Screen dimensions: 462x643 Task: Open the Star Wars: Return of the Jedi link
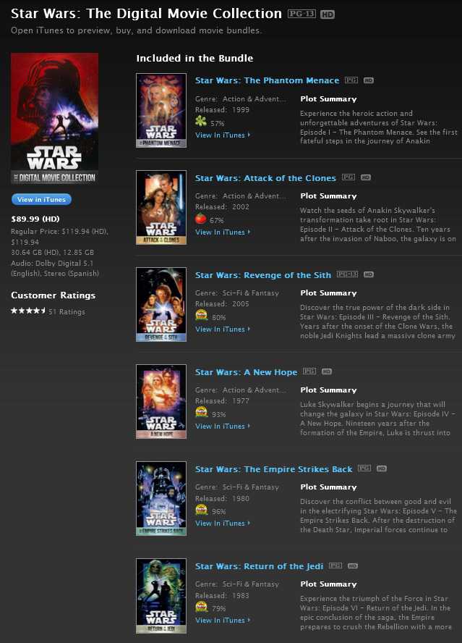(x=260, y=566)
